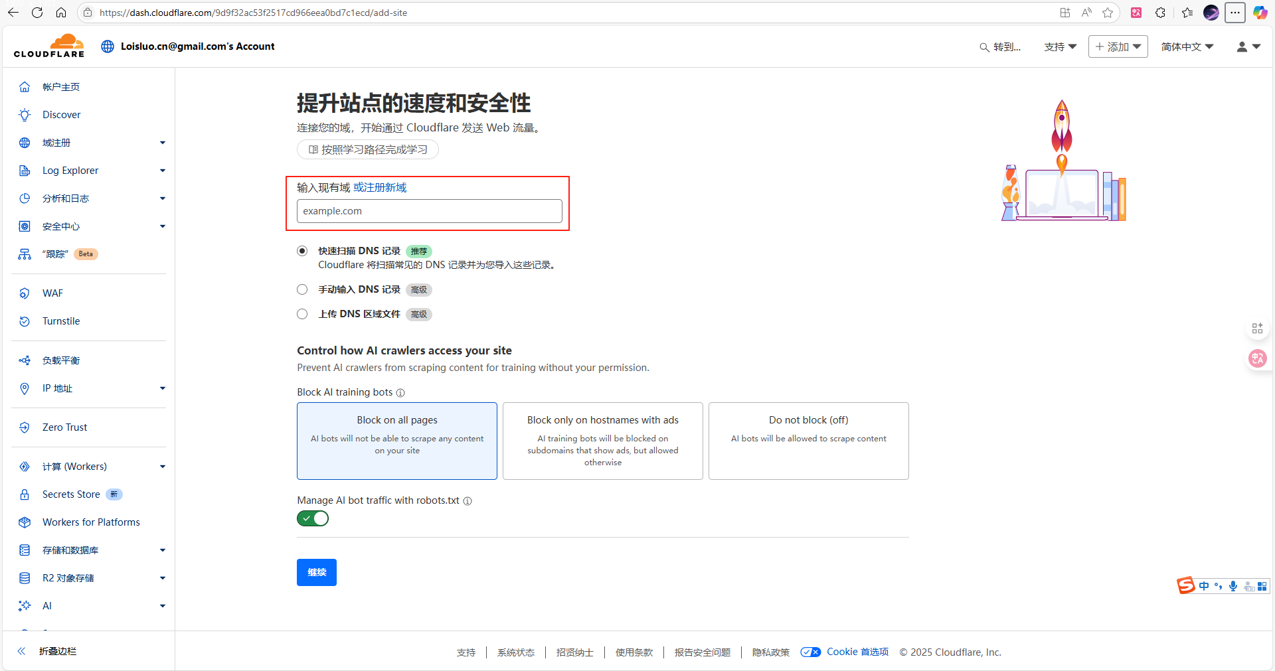The height and width of the screenshot is (671, 1275).
Task: Click info icon beside robots.txt label
Action: (467, 501)
